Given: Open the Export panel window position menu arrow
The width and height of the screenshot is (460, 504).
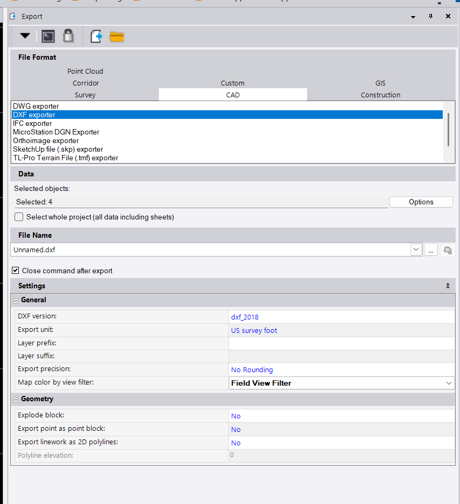Looking at the screenshot, I should point(413,17).
